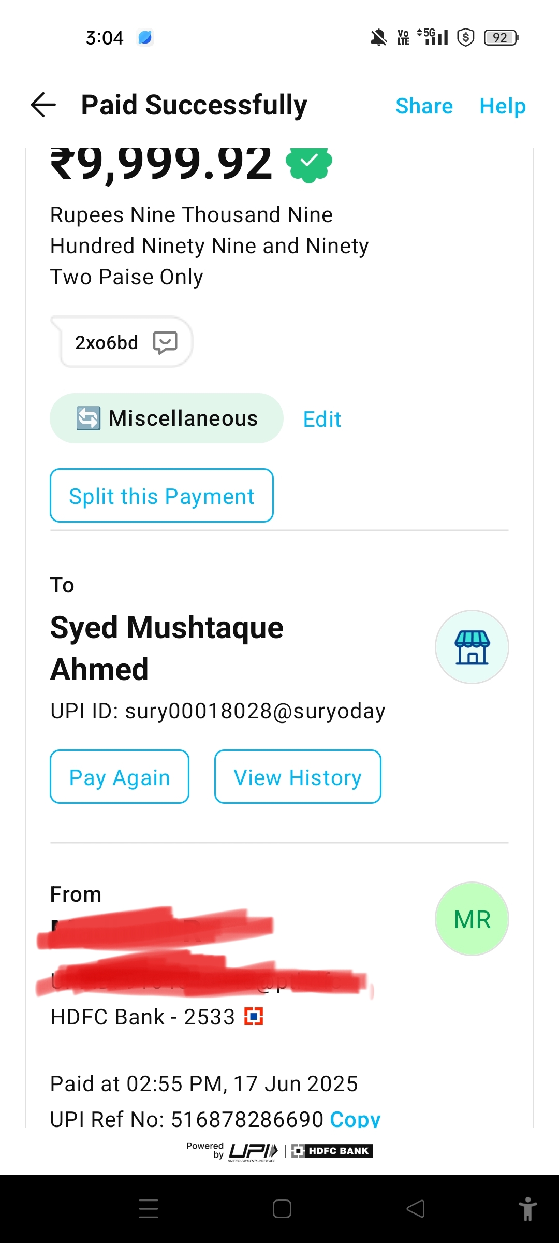Viewport: 559px width, 1243px height.
Task: Tap the message icon beside 2xo6bd
Action: point(165,342)
